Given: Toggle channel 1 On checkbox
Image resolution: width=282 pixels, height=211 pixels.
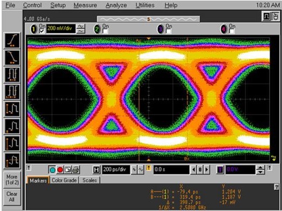Looking at the screenshot, I should [42, 31].
